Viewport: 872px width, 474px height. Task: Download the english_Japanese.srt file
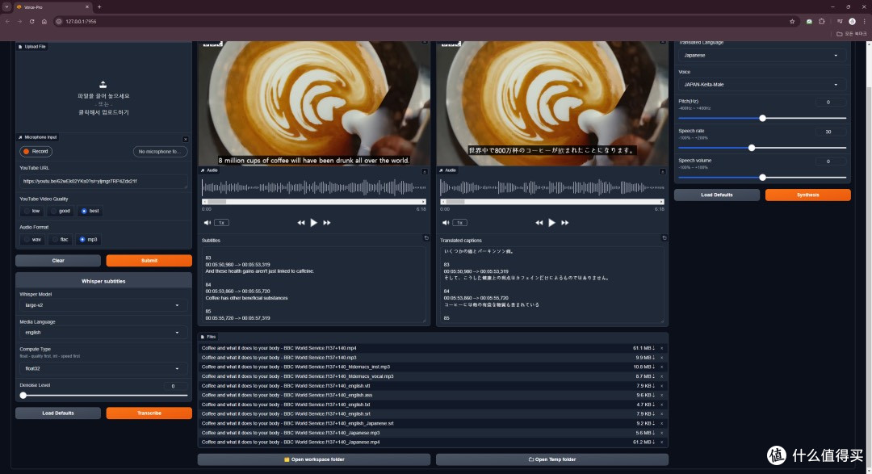click(645, 423)
